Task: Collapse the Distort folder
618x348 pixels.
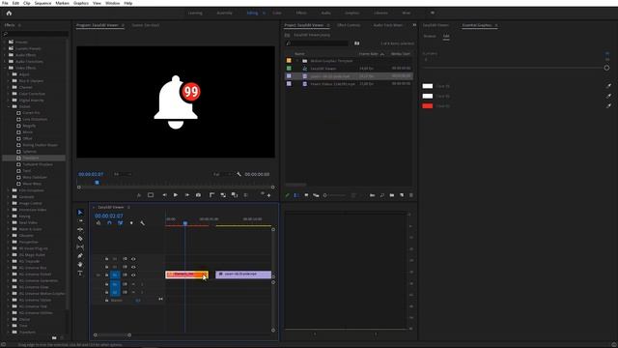Action: [9, 106]
